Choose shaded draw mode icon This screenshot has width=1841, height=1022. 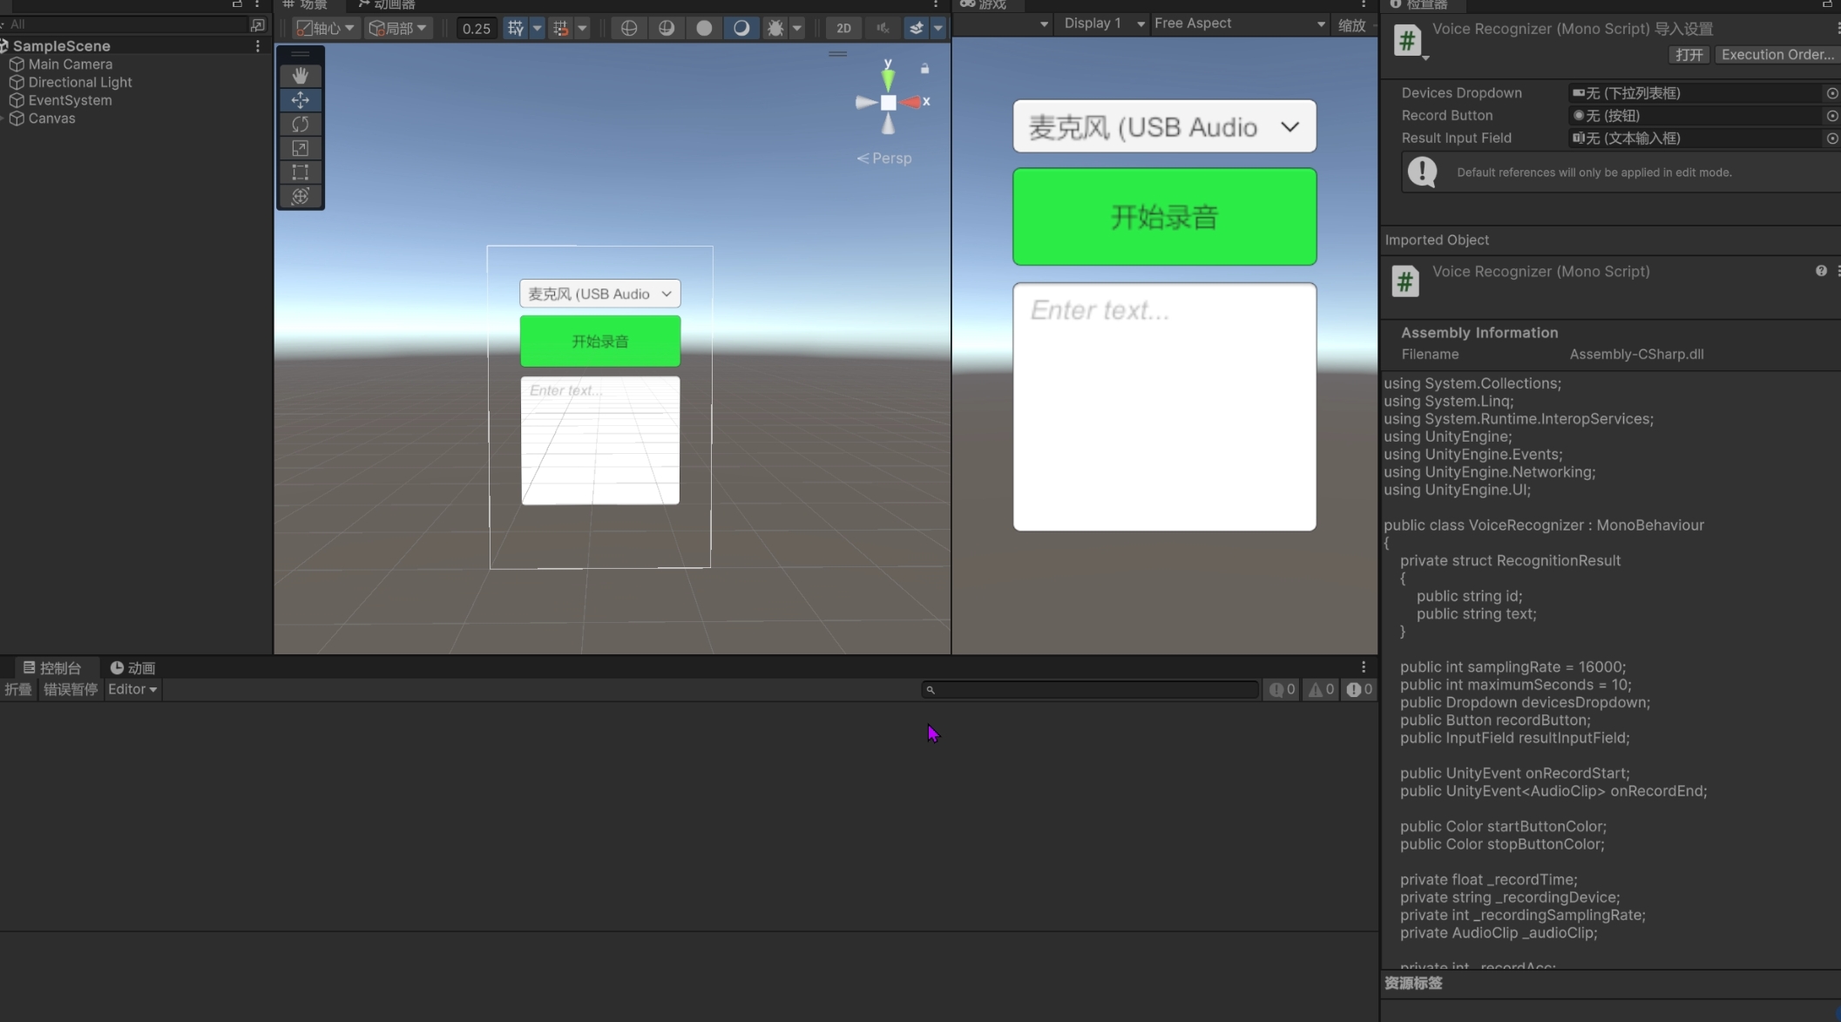click(741, 28)
